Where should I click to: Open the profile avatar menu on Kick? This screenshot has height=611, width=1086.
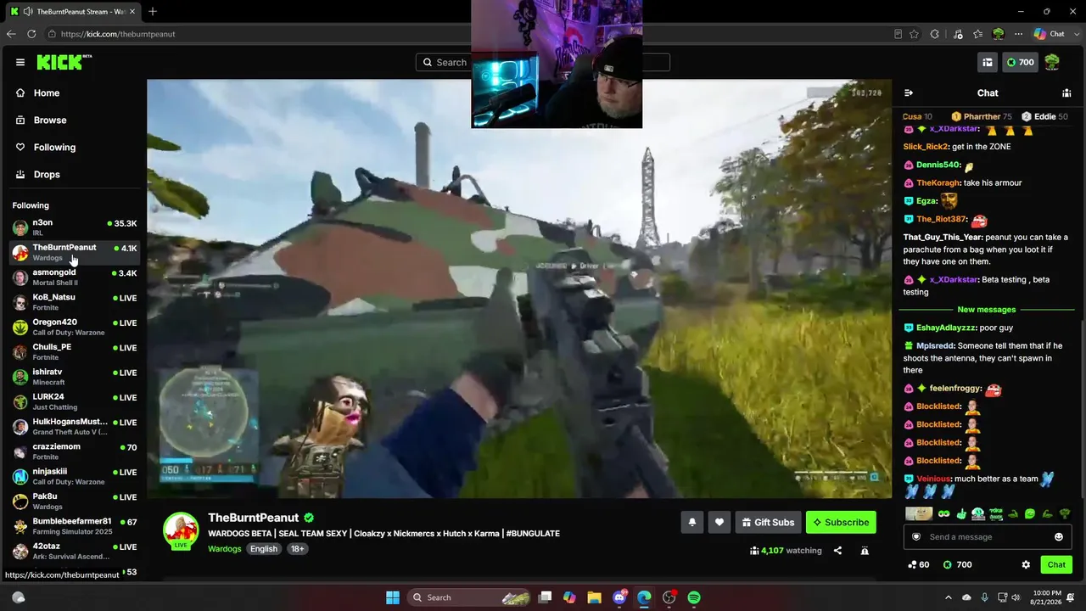click(x=1052, y=62)
